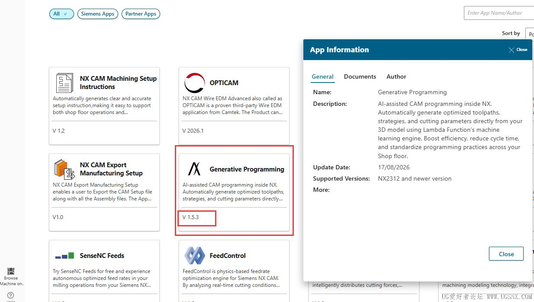Click the Enter App Name/Author search field
The image size is (534, 302).
(x=499, y=13)
